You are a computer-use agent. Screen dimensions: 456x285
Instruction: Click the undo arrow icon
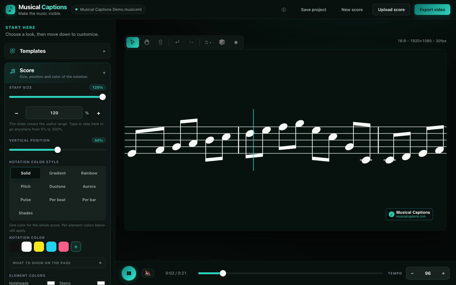177,42
